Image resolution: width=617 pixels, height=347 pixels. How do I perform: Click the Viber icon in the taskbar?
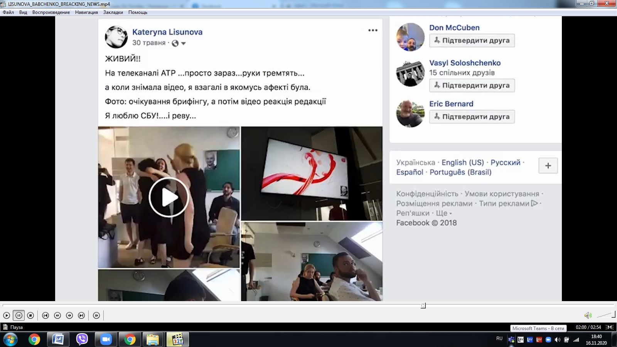click(x=82, y=339)
